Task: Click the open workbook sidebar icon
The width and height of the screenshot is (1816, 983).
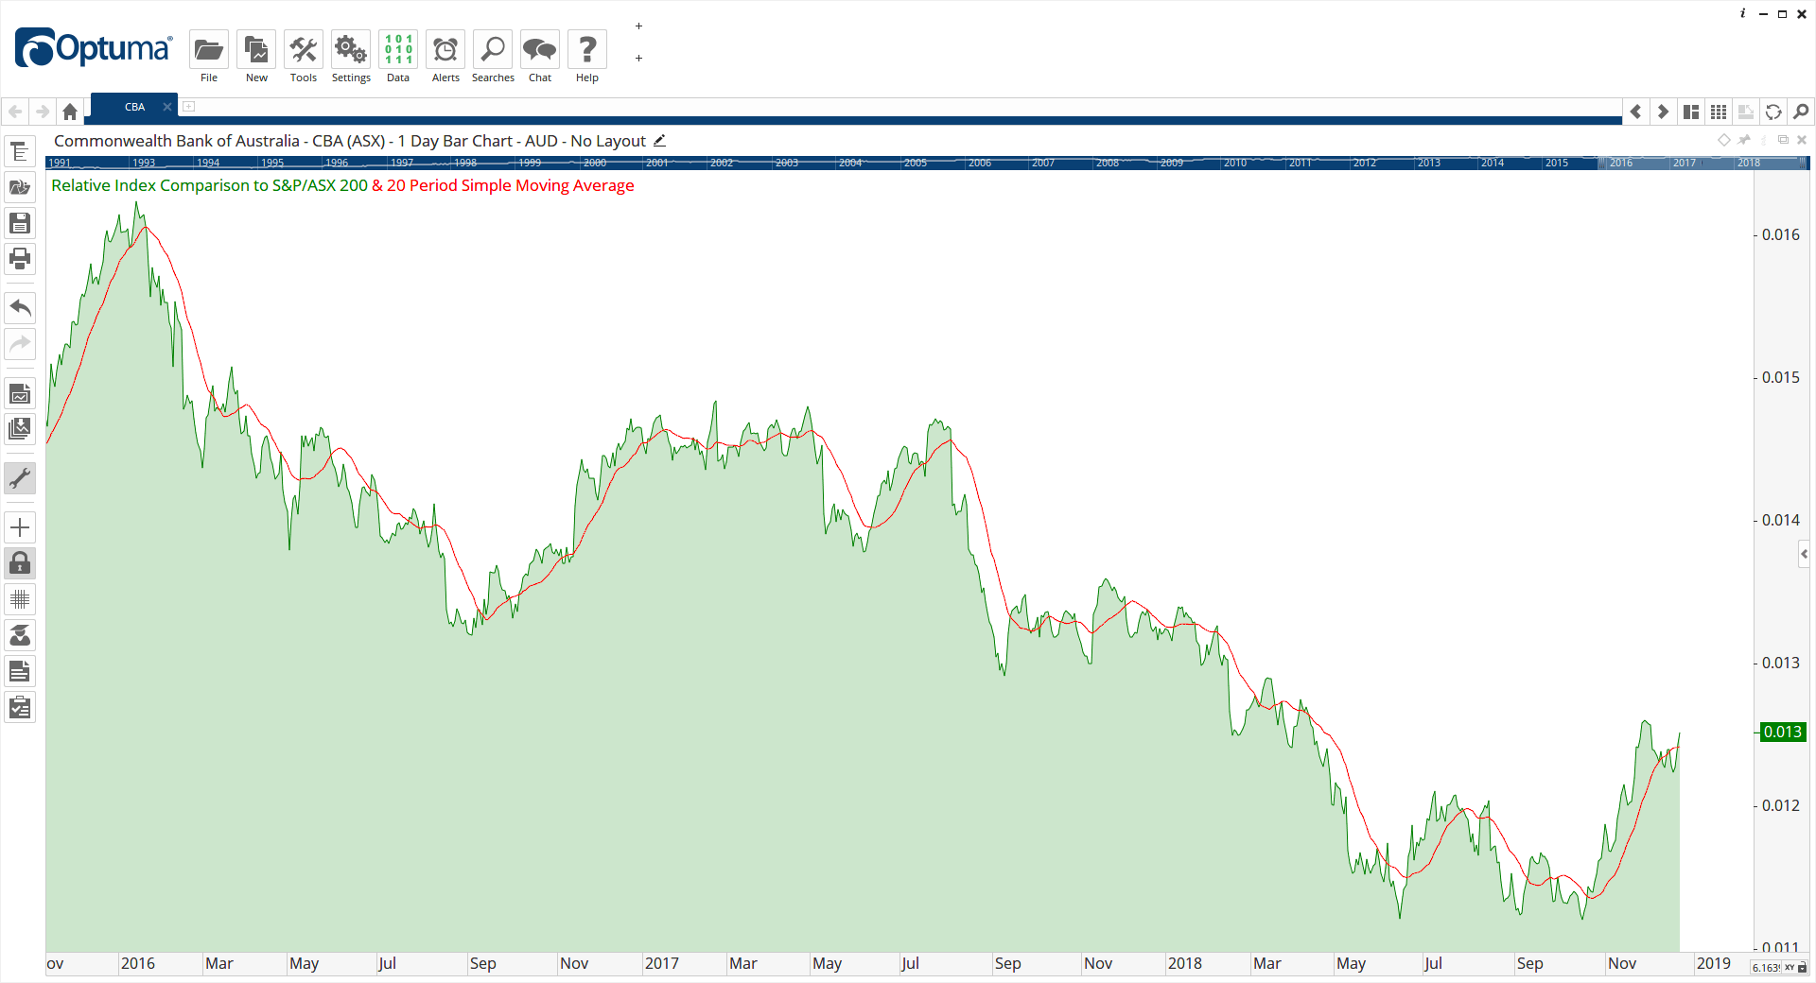Action: (x=20, y=187)
